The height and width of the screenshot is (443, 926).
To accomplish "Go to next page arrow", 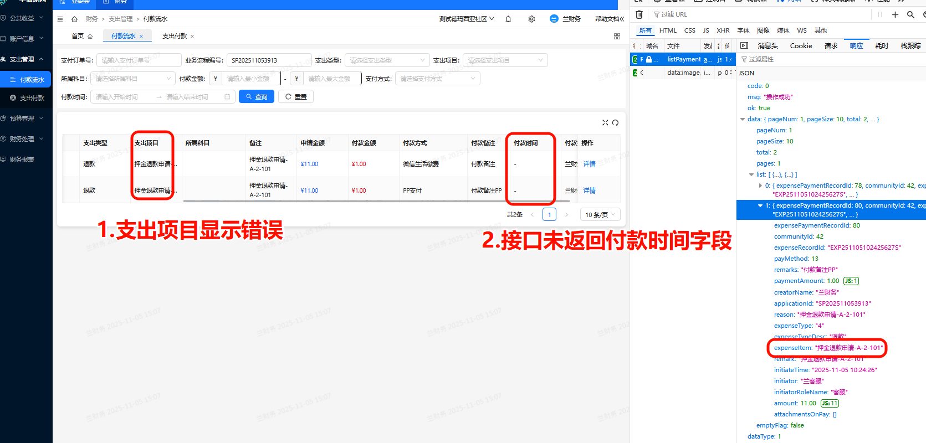I will [566, 215].
